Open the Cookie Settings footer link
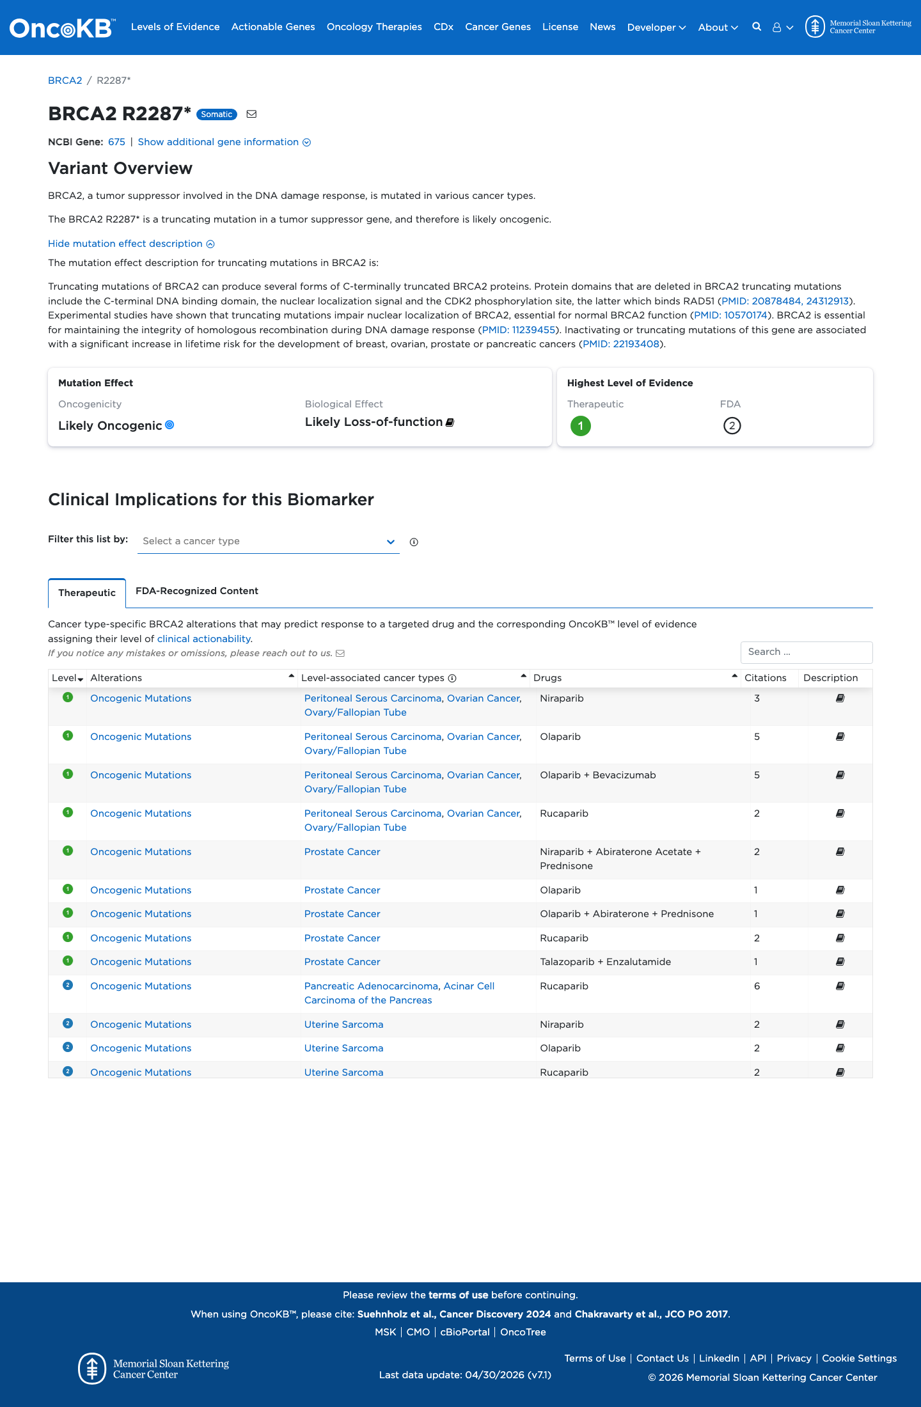 (x=859, y=1358)
